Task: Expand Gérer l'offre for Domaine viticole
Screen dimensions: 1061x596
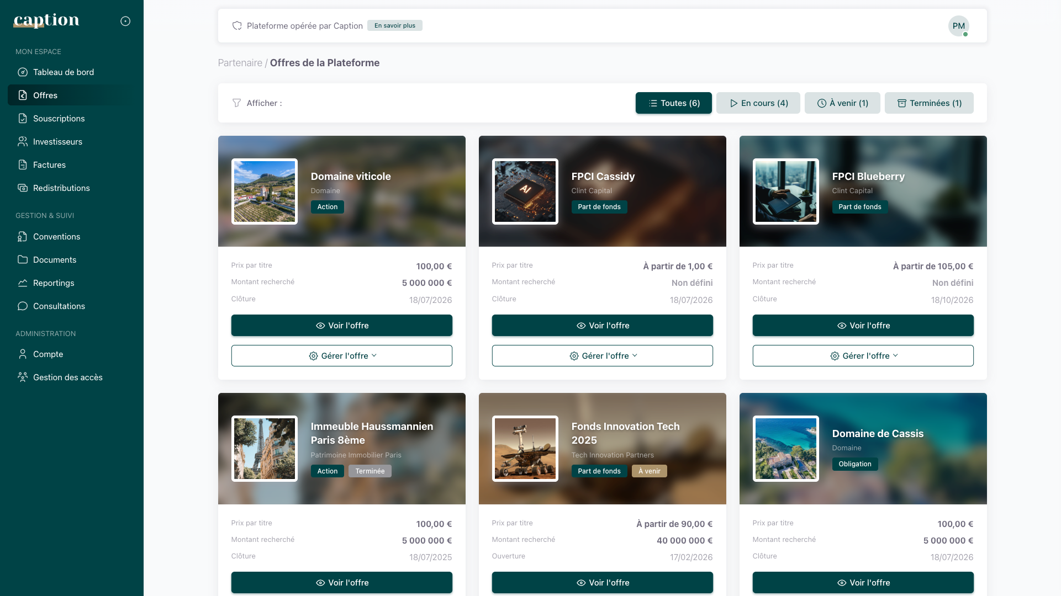Action: (x=341, y=355)
